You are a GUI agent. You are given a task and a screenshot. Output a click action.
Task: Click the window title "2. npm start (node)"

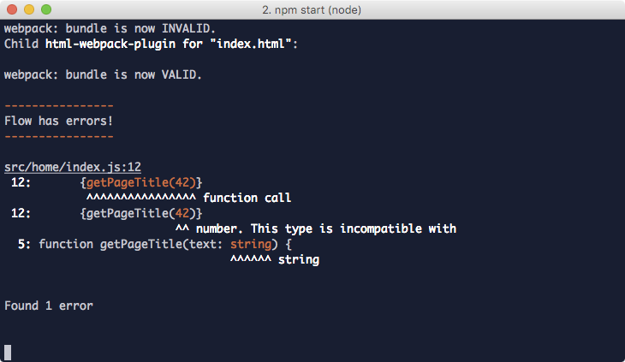(312, 10)
